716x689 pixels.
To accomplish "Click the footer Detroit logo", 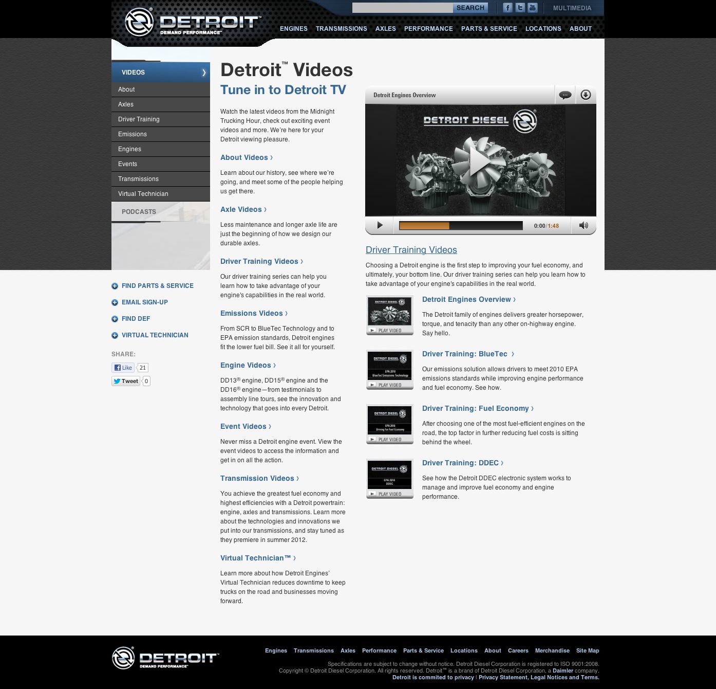I will click(x=165, y=658).
